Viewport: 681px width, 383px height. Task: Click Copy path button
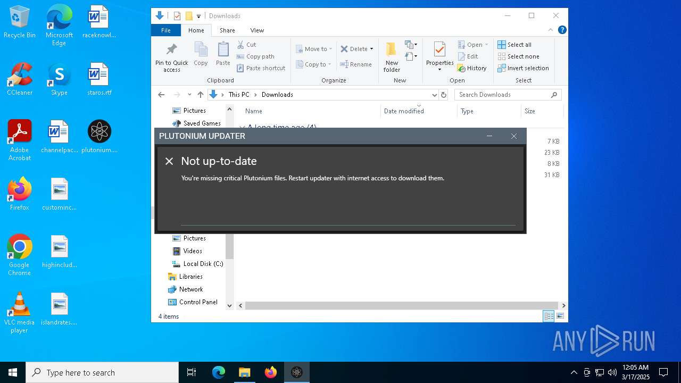[x=255, y=56]
